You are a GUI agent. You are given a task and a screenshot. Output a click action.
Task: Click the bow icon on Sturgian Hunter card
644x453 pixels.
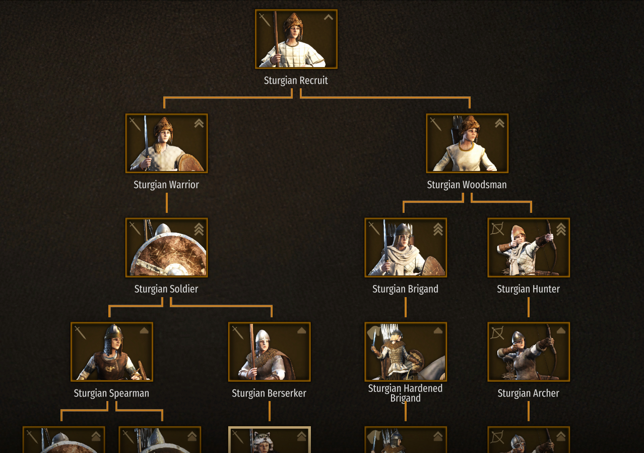click(497, 230)
